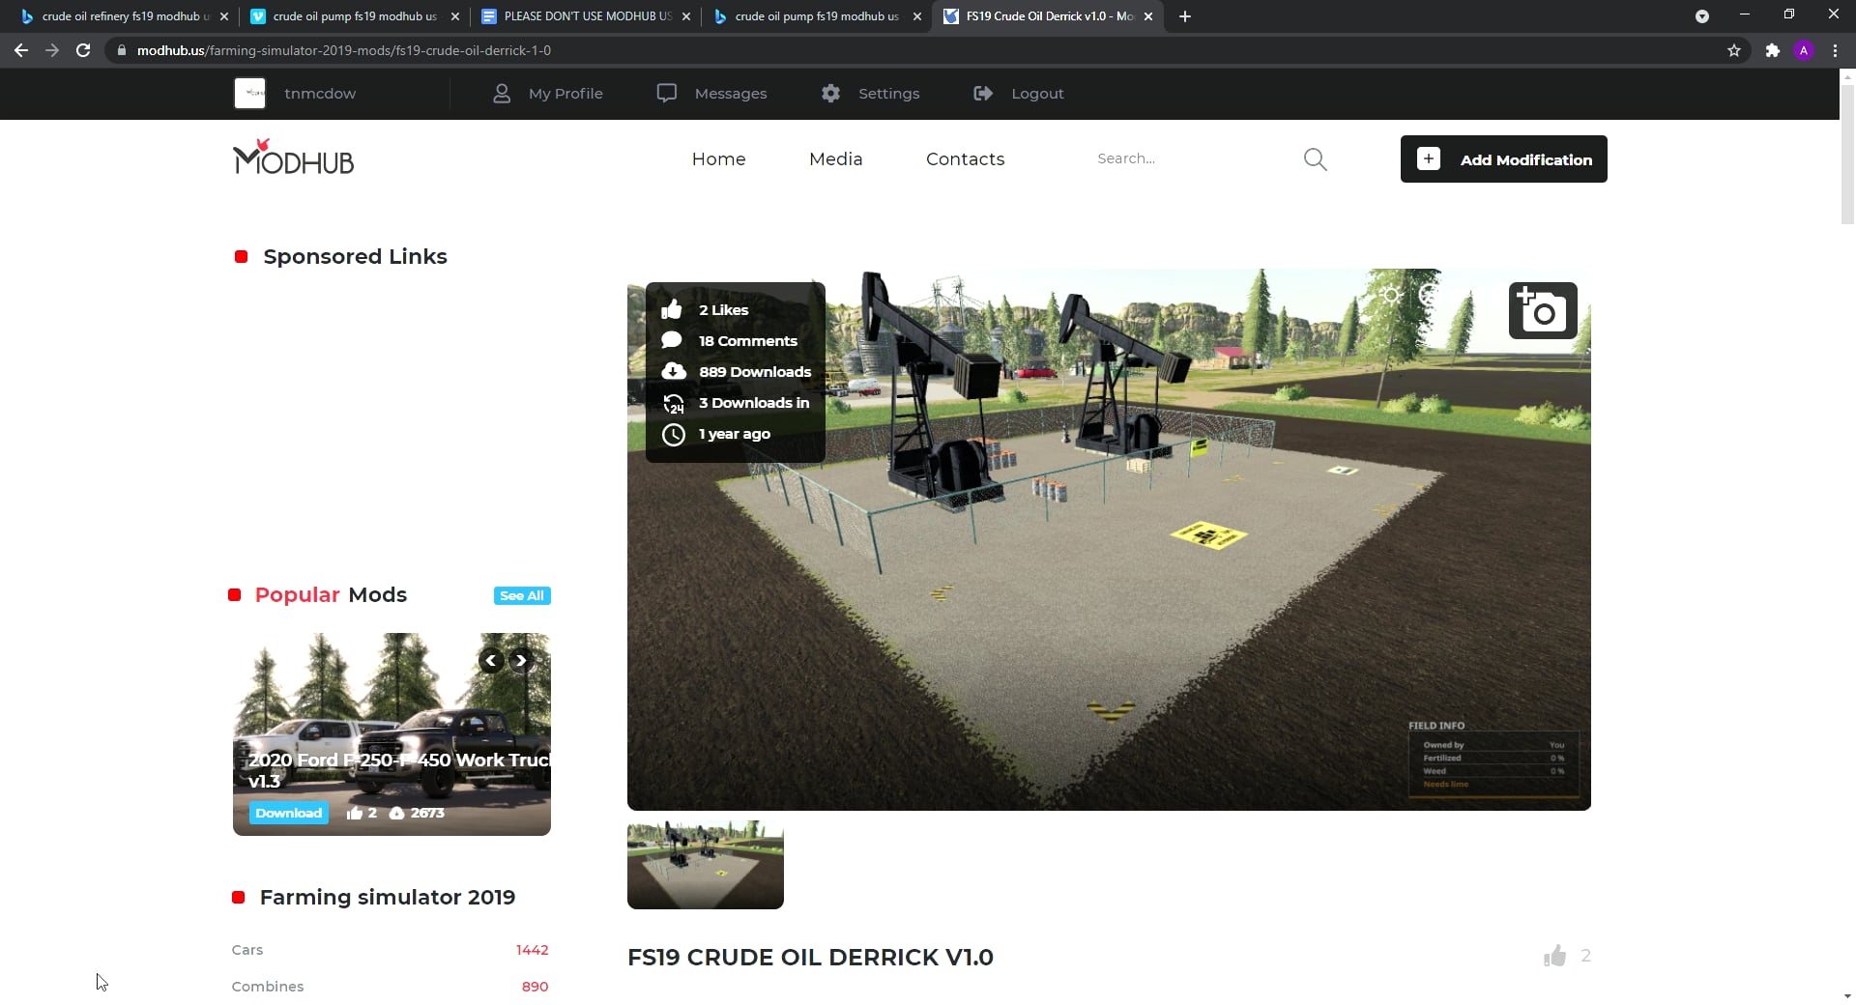1856x1005 pixels.
Task: Reload the page
Action: [x=83, y=50]
